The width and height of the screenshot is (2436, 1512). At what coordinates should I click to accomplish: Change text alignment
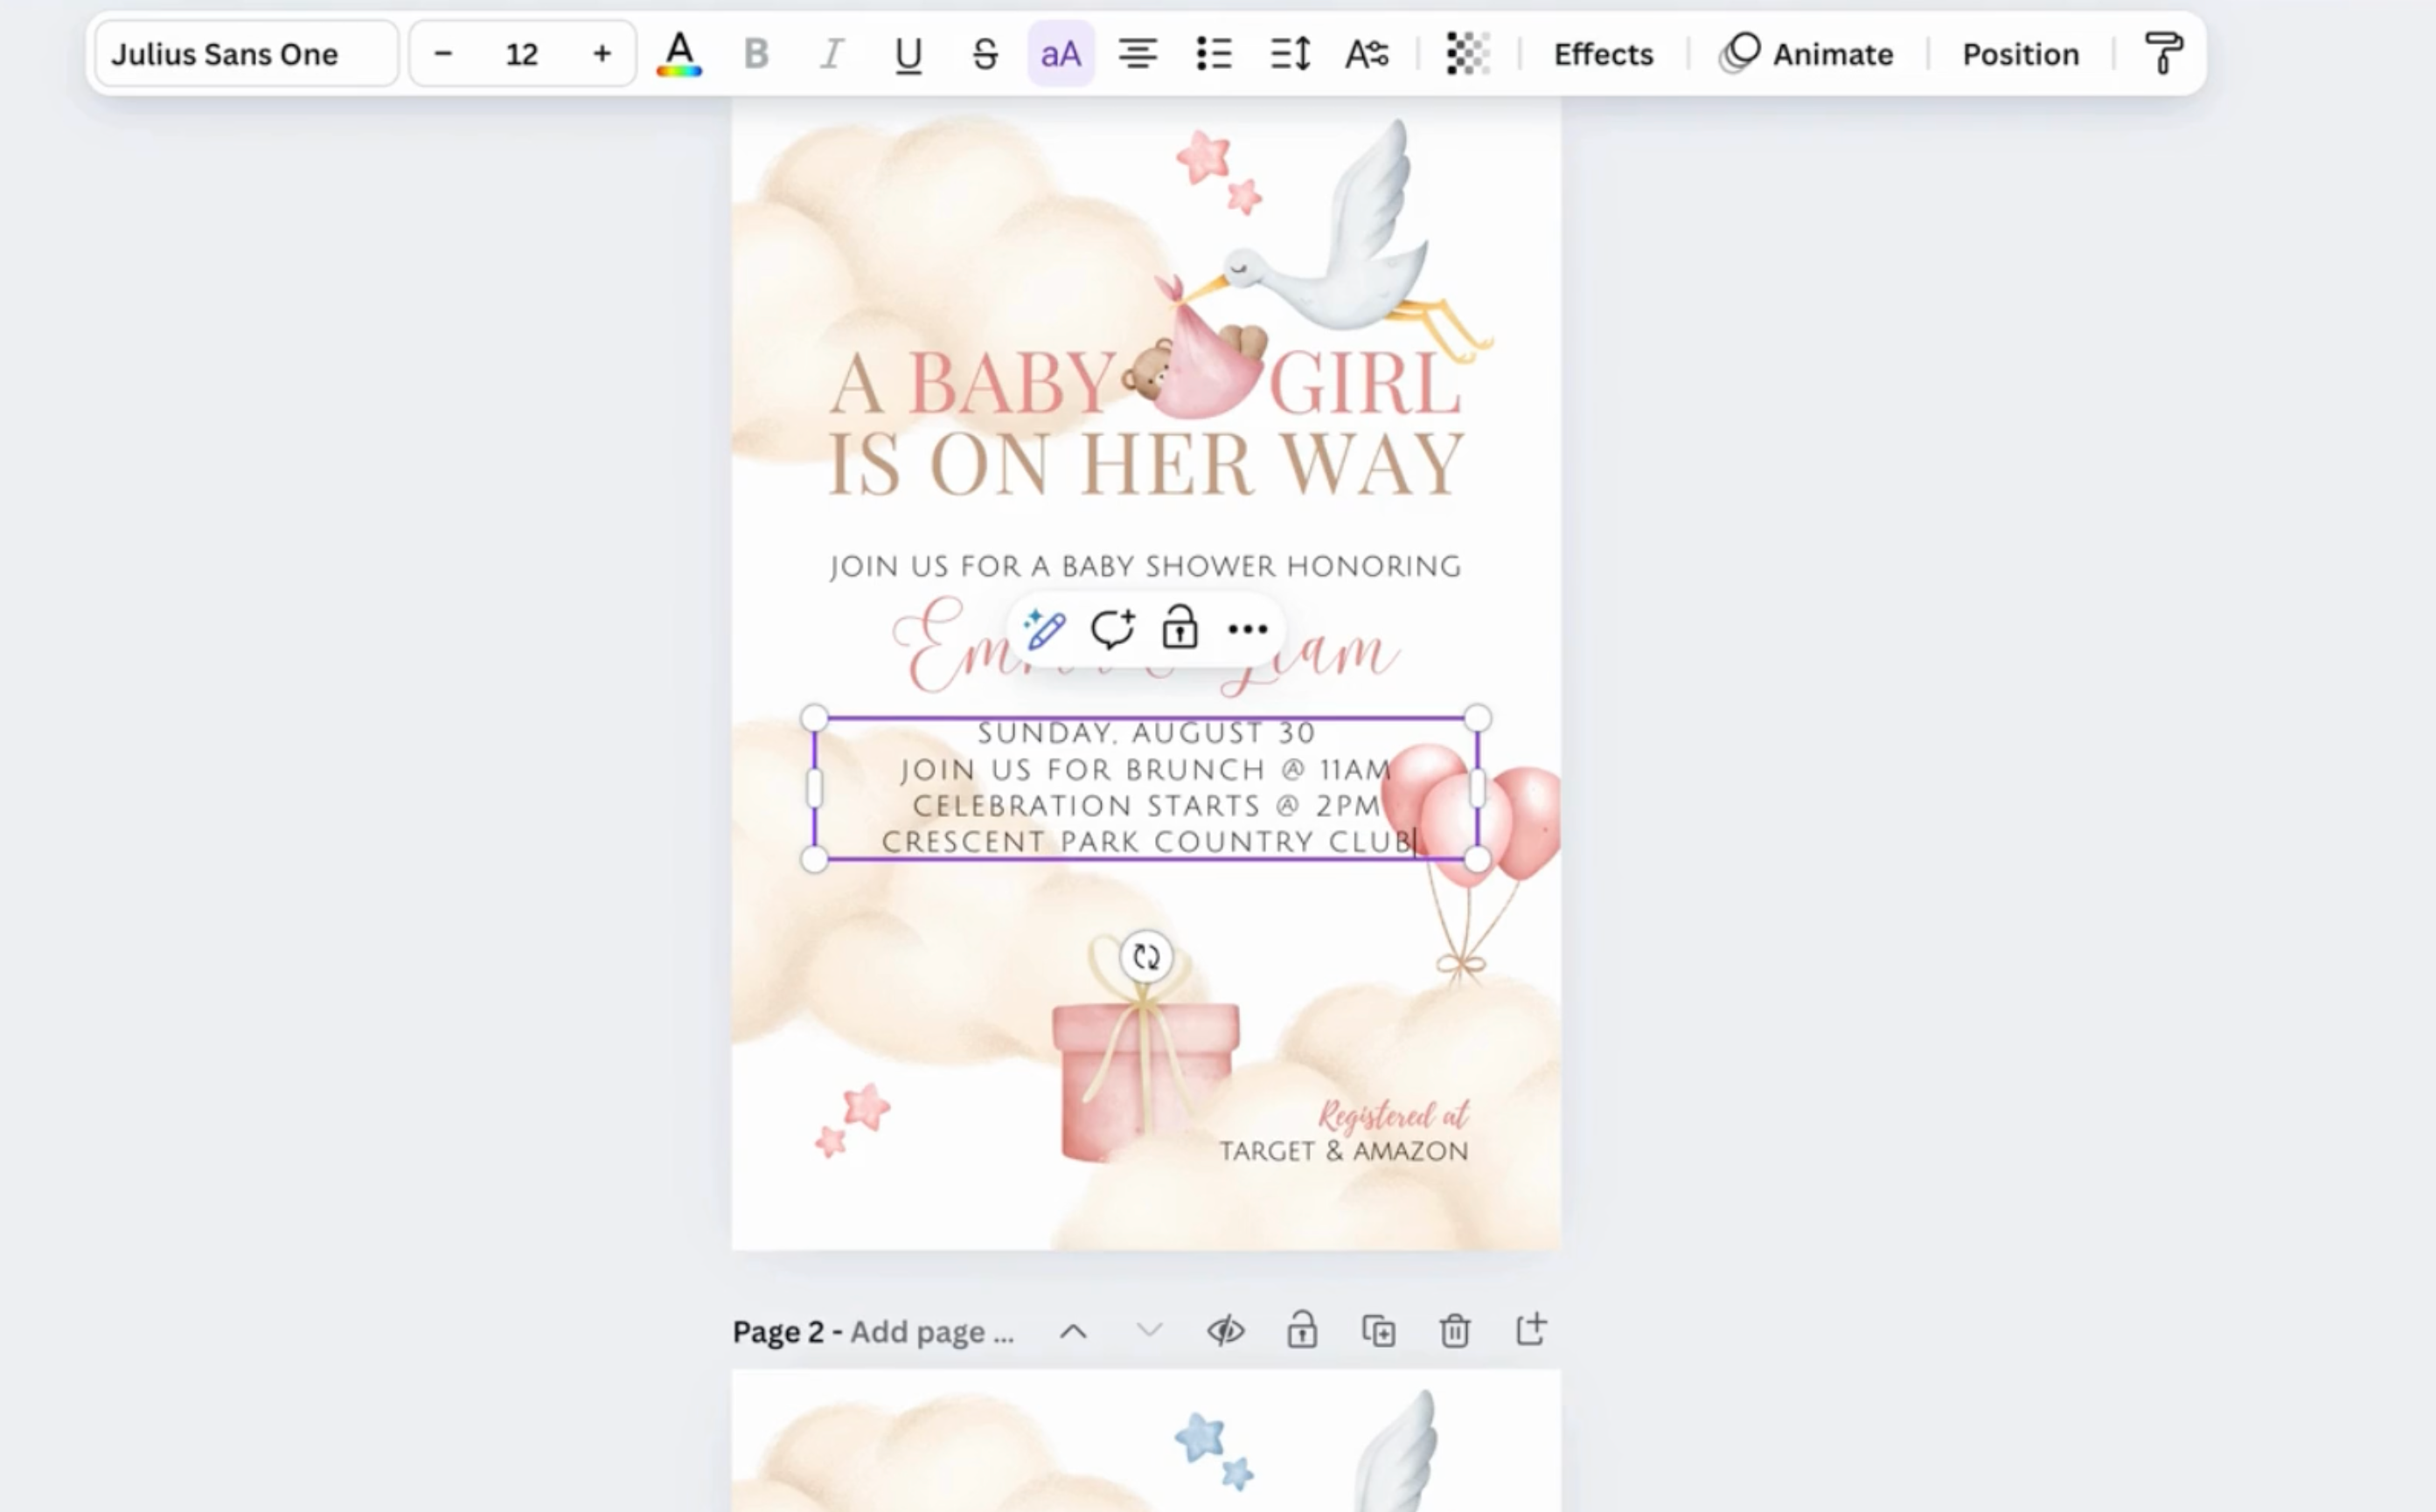1138,54
